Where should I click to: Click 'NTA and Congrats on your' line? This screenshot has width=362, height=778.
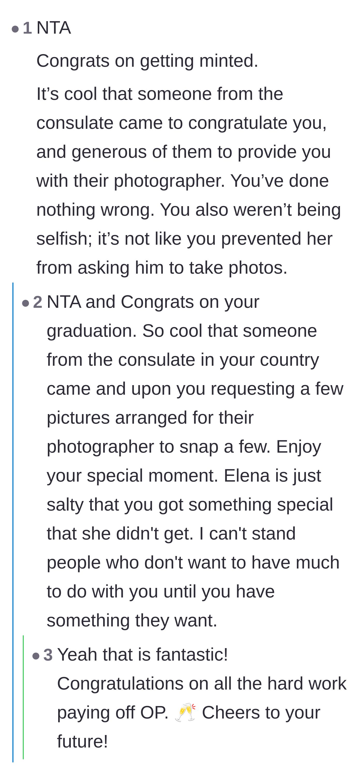153,302
